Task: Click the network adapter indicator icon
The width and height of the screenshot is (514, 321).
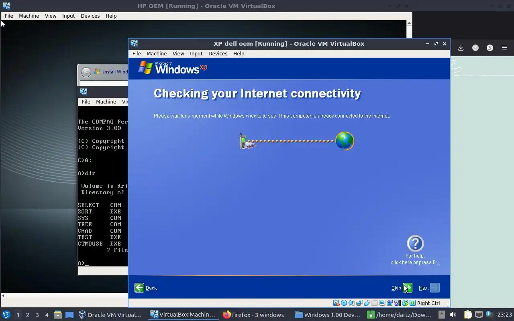Action: [359, 303]
